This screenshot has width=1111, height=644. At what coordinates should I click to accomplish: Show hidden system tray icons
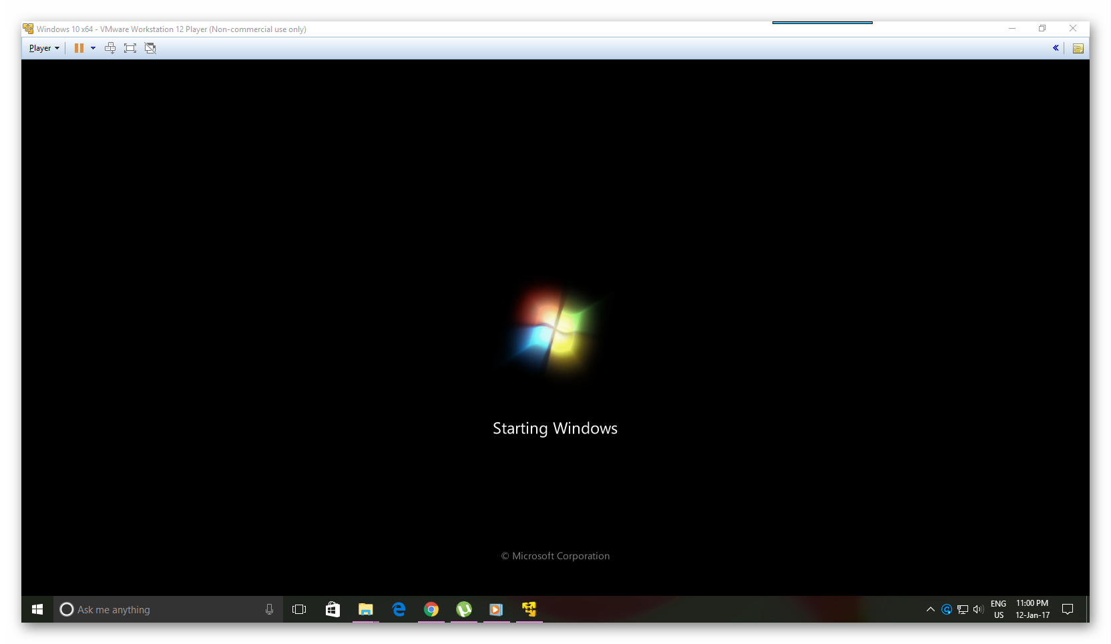pyautogui.click(x=930, y=609)
